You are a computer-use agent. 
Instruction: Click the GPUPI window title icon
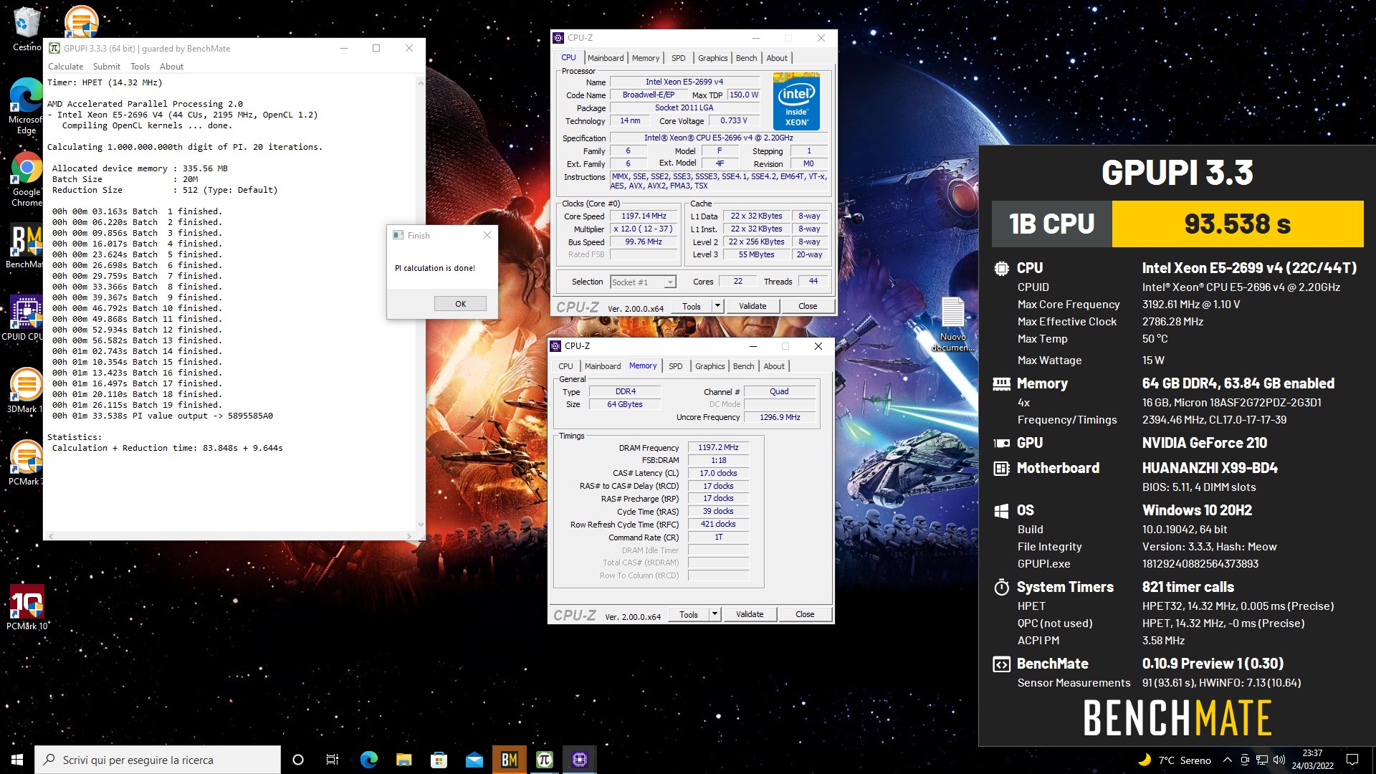tap(54, 48)
